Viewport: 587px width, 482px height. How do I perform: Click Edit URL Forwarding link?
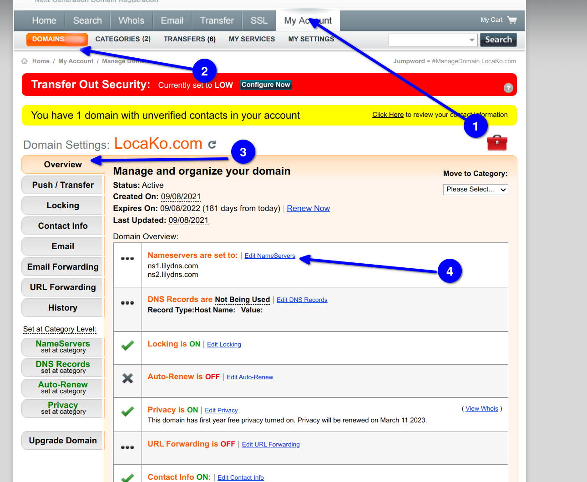click(x=271, y=444)
